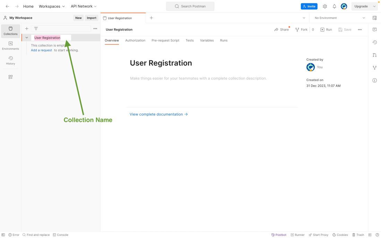Image resolution: width=381 pixels, height=238 pixels.
Task: Click the Import button
Action: (92, 18)
